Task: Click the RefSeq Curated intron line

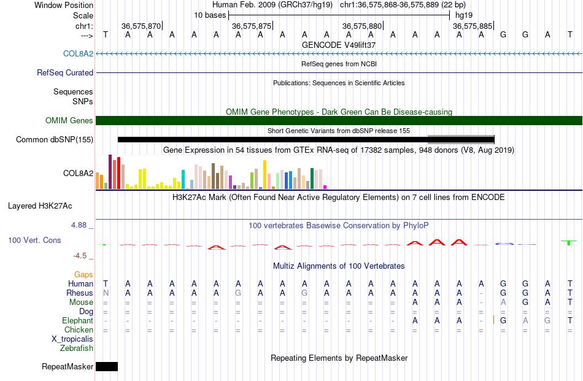Action: tap(339, 72)
